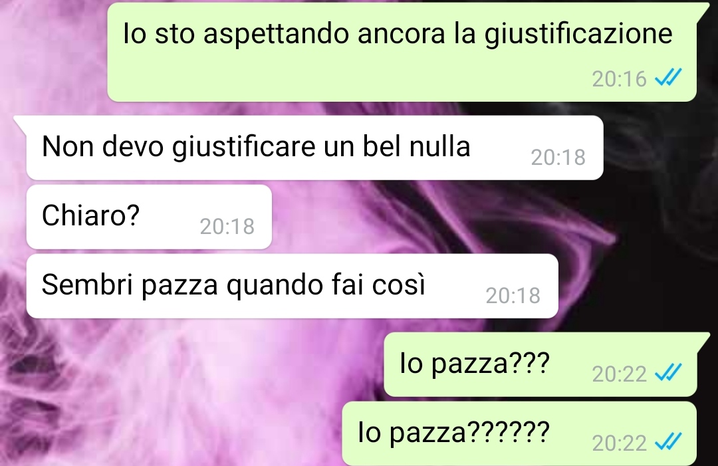
Task: Tap the 20:18 timestamp on 'Sembri pazza' message
Action: pos(513,296)
